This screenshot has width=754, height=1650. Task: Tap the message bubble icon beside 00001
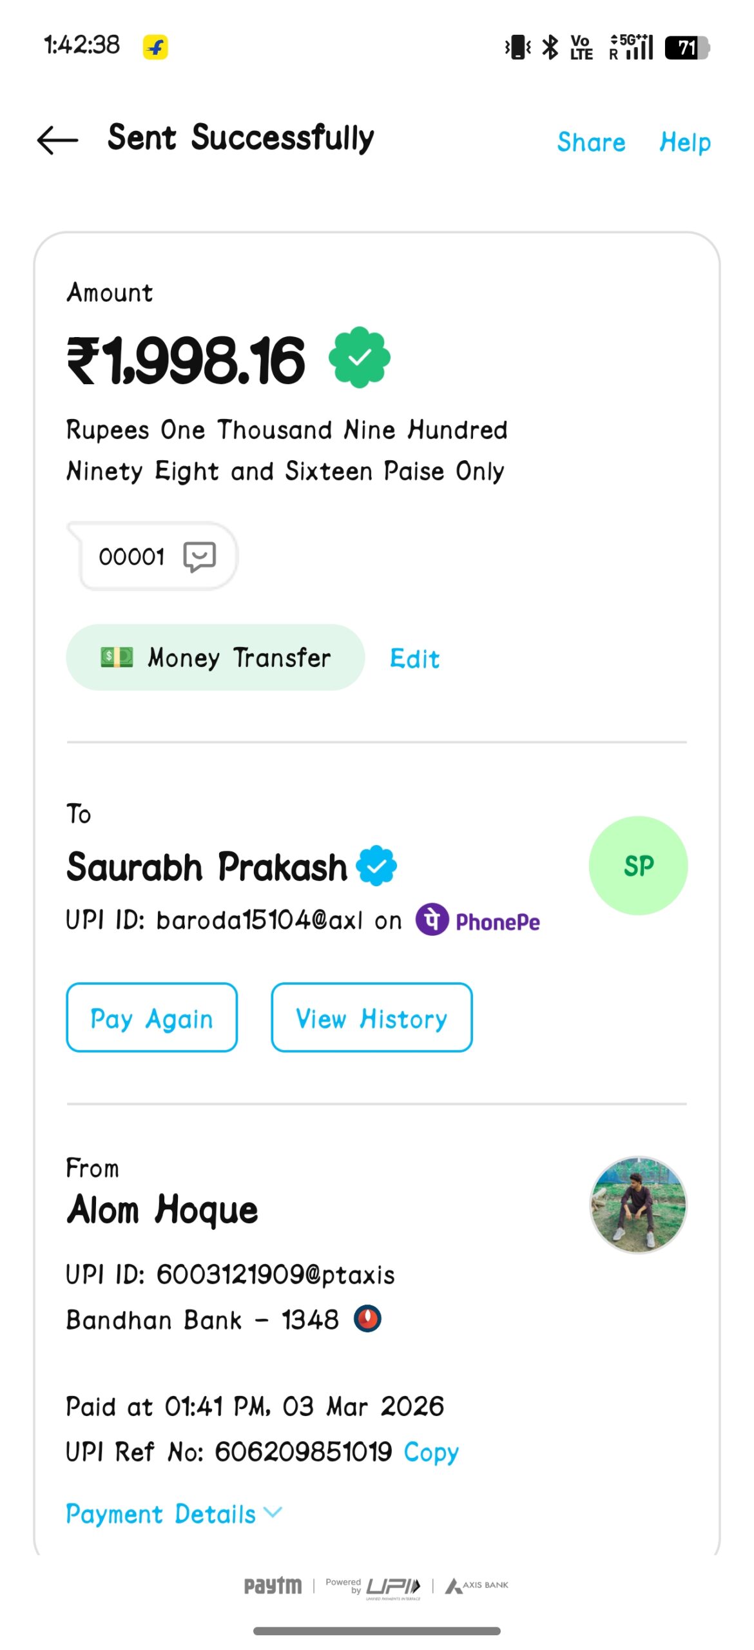pyautogui.click(x=200, y=556)
